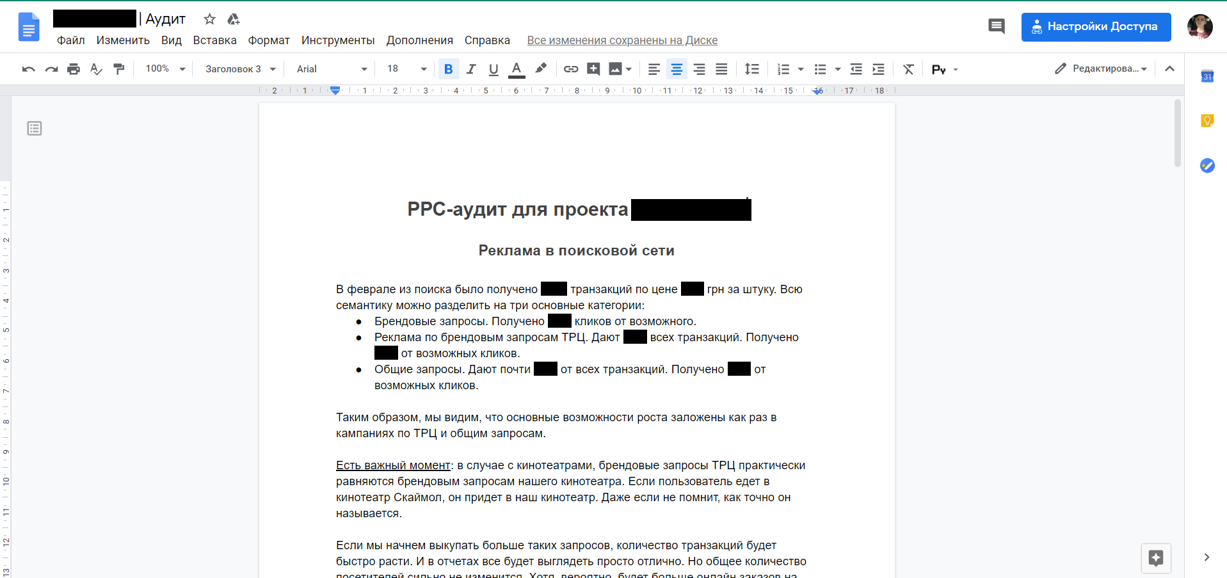Increase indent of paragraph
Image resolution: width=1227 pixels, height=578 pixels.
pyautogui.click(x=878, y=69)
